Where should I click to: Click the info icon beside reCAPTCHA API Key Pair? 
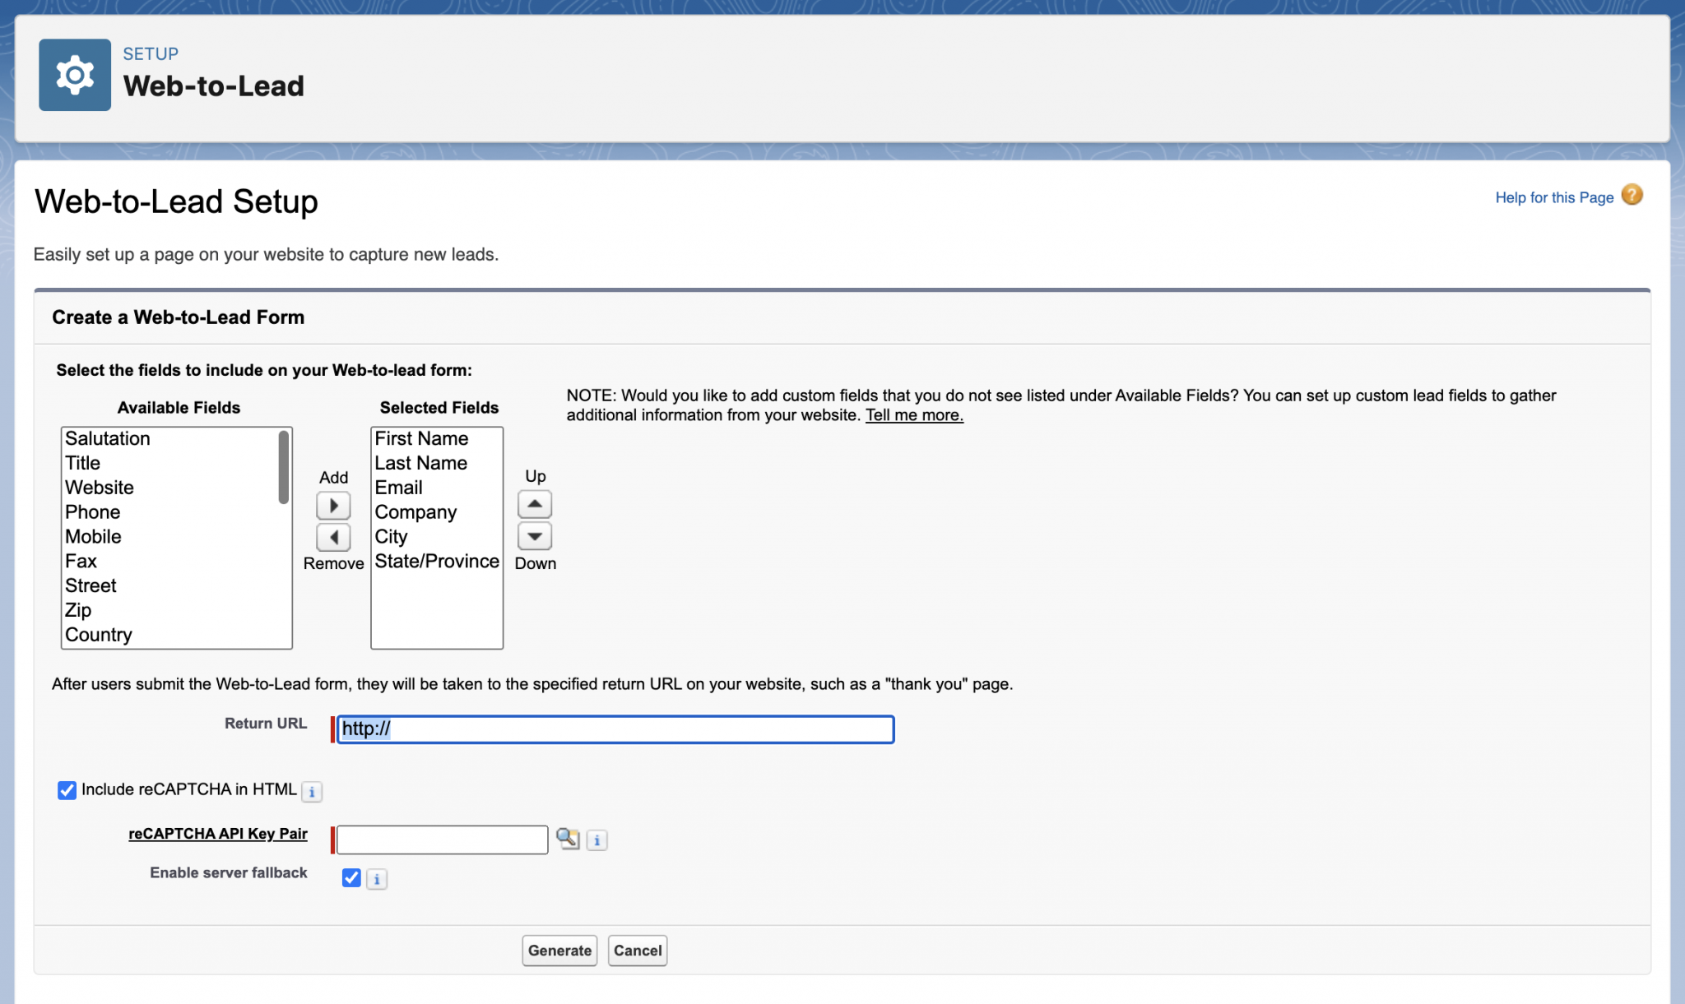(x=596, y=840)
